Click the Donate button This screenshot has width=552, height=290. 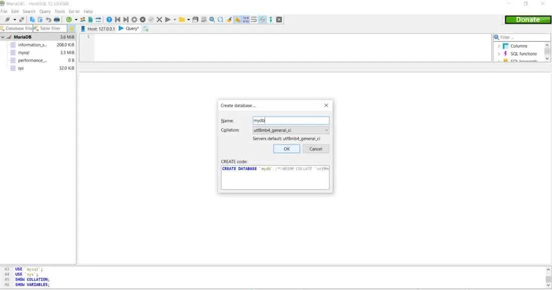(528, 20)
